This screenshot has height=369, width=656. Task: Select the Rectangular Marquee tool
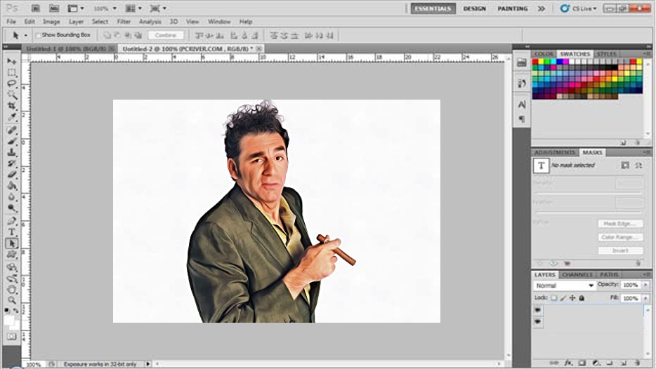tap(12, 72)
